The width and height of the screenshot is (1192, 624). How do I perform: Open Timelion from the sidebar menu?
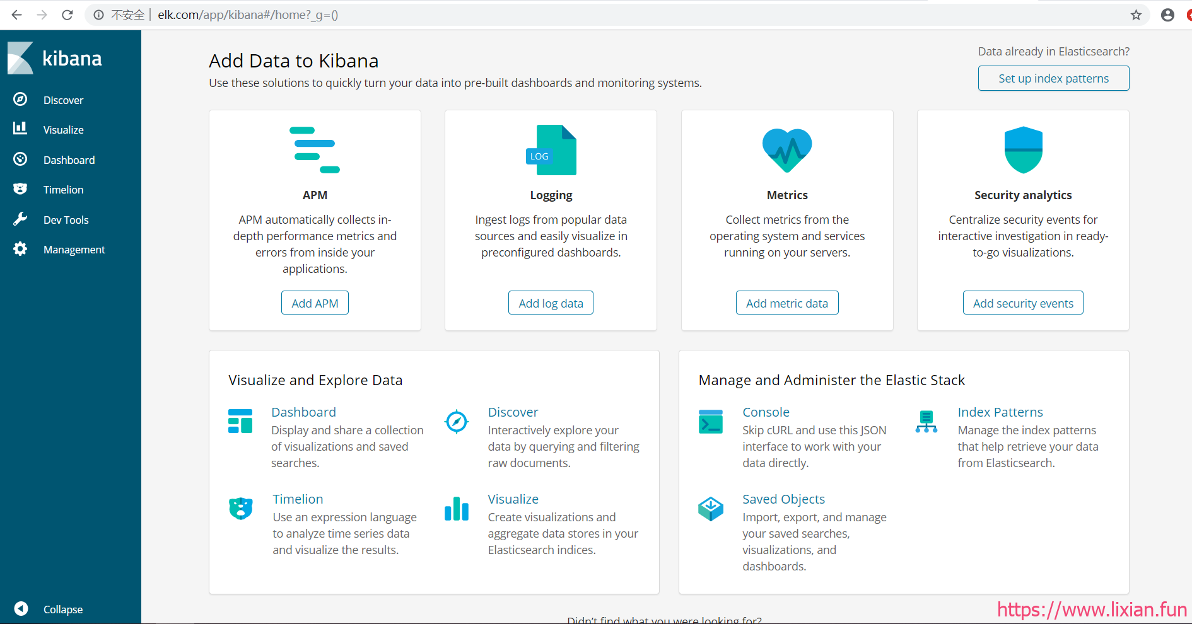pos(64,190)
